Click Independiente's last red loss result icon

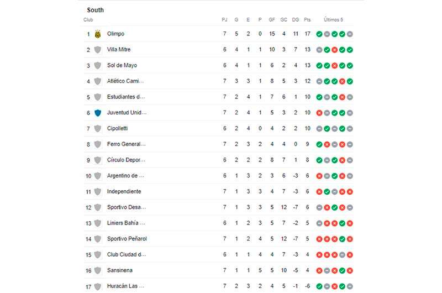pyautogui.click(x=350, y=192)
